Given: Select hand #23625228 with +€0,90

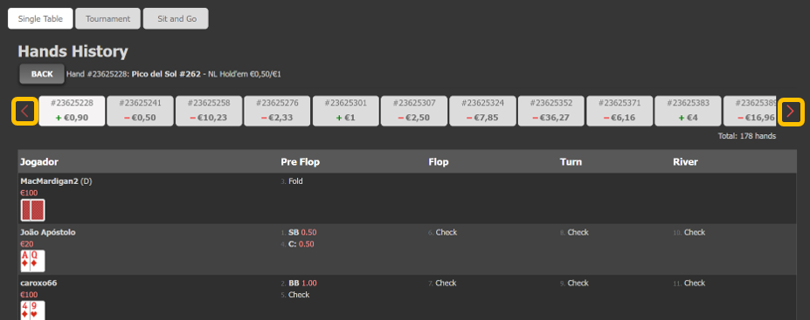Looking at the screenshot, I should tap(72, 111).
